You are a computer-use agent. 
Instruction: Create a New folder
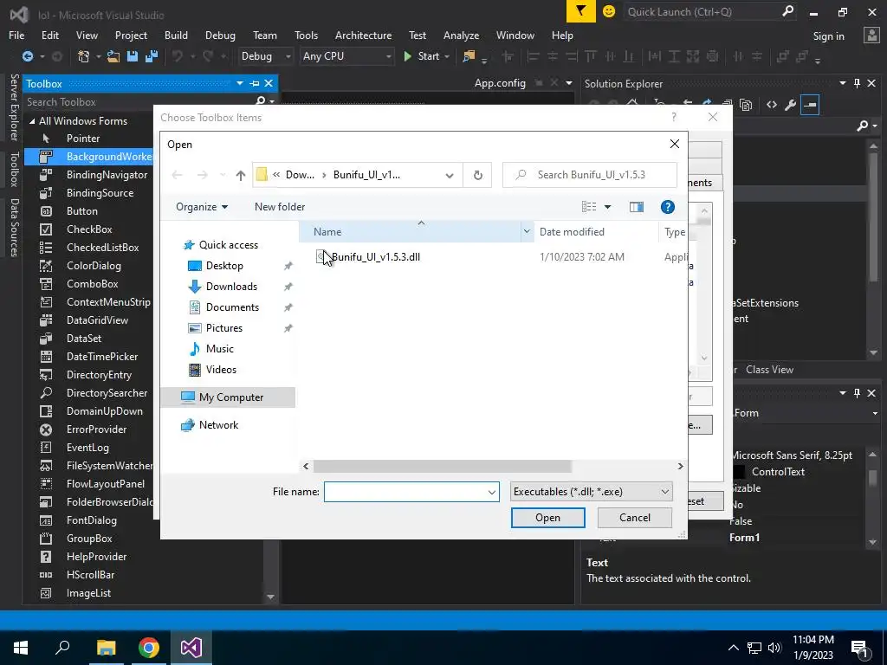coord(280,207)
